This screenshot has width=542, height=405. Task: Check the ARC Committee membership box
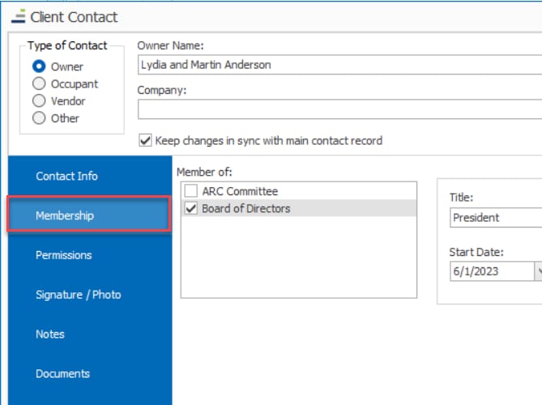(x=191, y=190)
